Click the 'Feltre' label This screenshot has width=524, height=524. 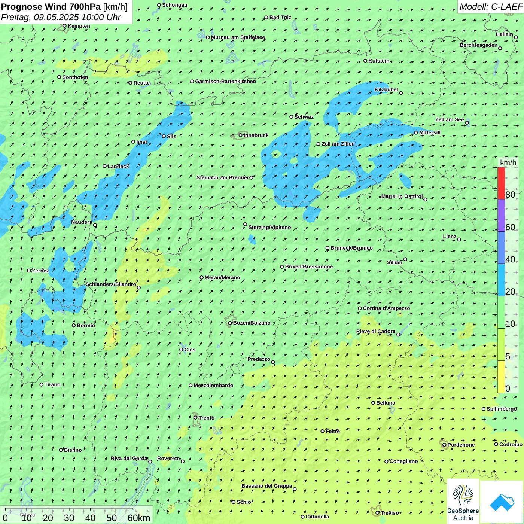[333, 431]
